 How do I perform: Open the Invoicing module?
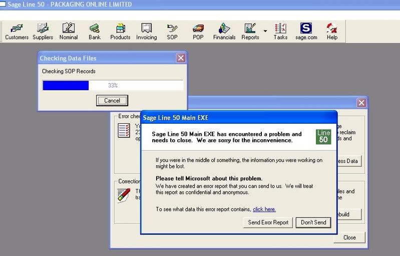[146, 32]
